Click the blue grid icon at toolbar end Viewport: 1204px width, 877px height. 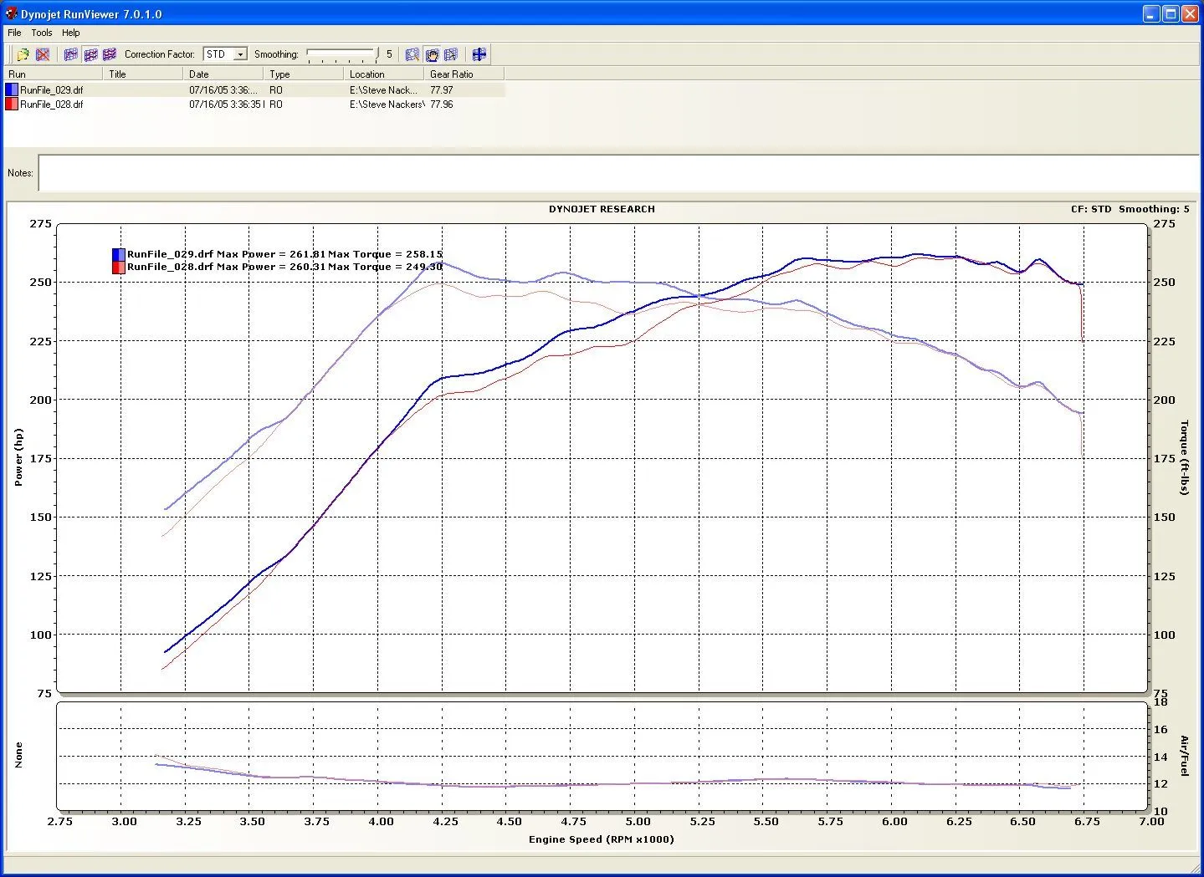point(479,54)
